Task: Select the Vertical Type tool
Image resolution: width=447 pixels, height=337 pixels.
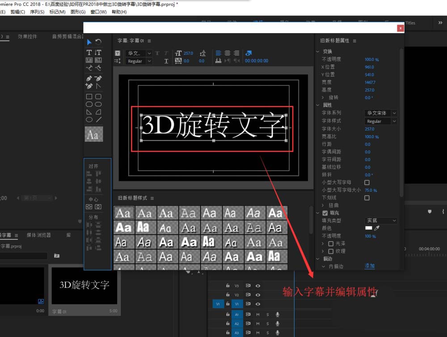Action: pyautogui.click(x=98, y=52)
